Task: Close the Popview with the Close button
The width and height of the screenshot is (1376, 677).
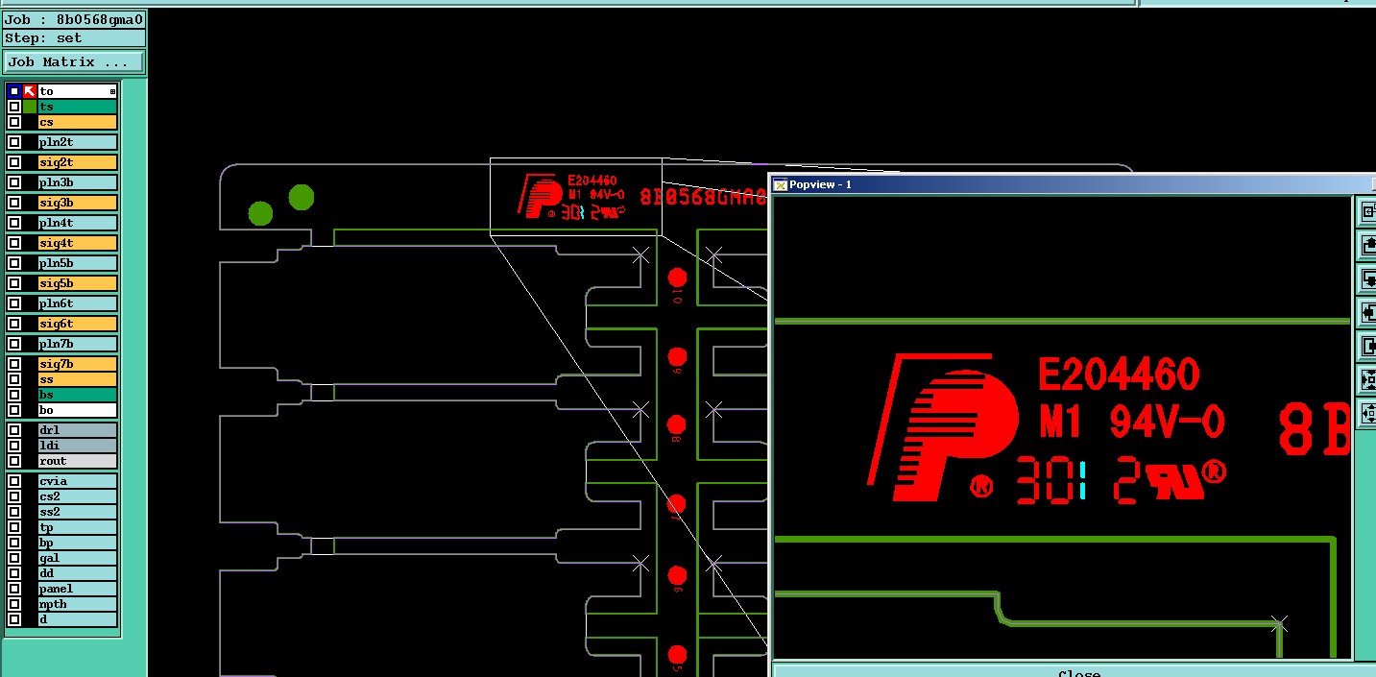Action: [x=1077, y=672]
